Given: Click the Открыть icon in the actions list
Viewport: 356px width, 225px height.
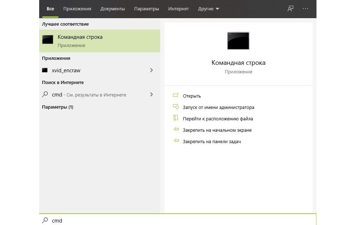Looking at the screenshot, I should pyautogui.click(x=176, y=95).
